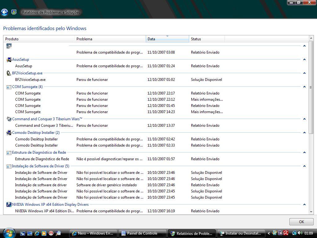Screen dimensions: 317x238
Task: Go back using the blue back arrow
Action: [x=4, y=12]
